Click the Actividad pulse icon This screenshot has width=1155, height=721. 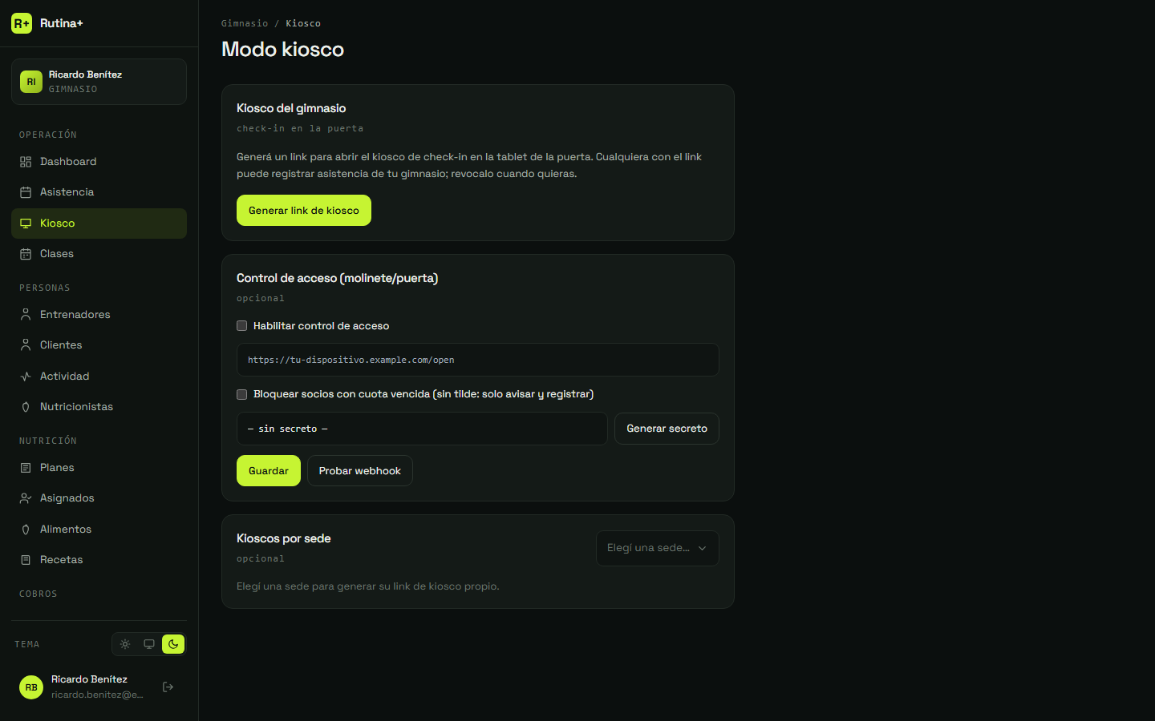click(x=26, y=377)
